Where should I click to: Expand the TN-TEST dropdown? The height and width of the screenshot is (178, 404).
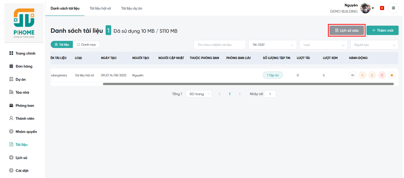[272, 45]
